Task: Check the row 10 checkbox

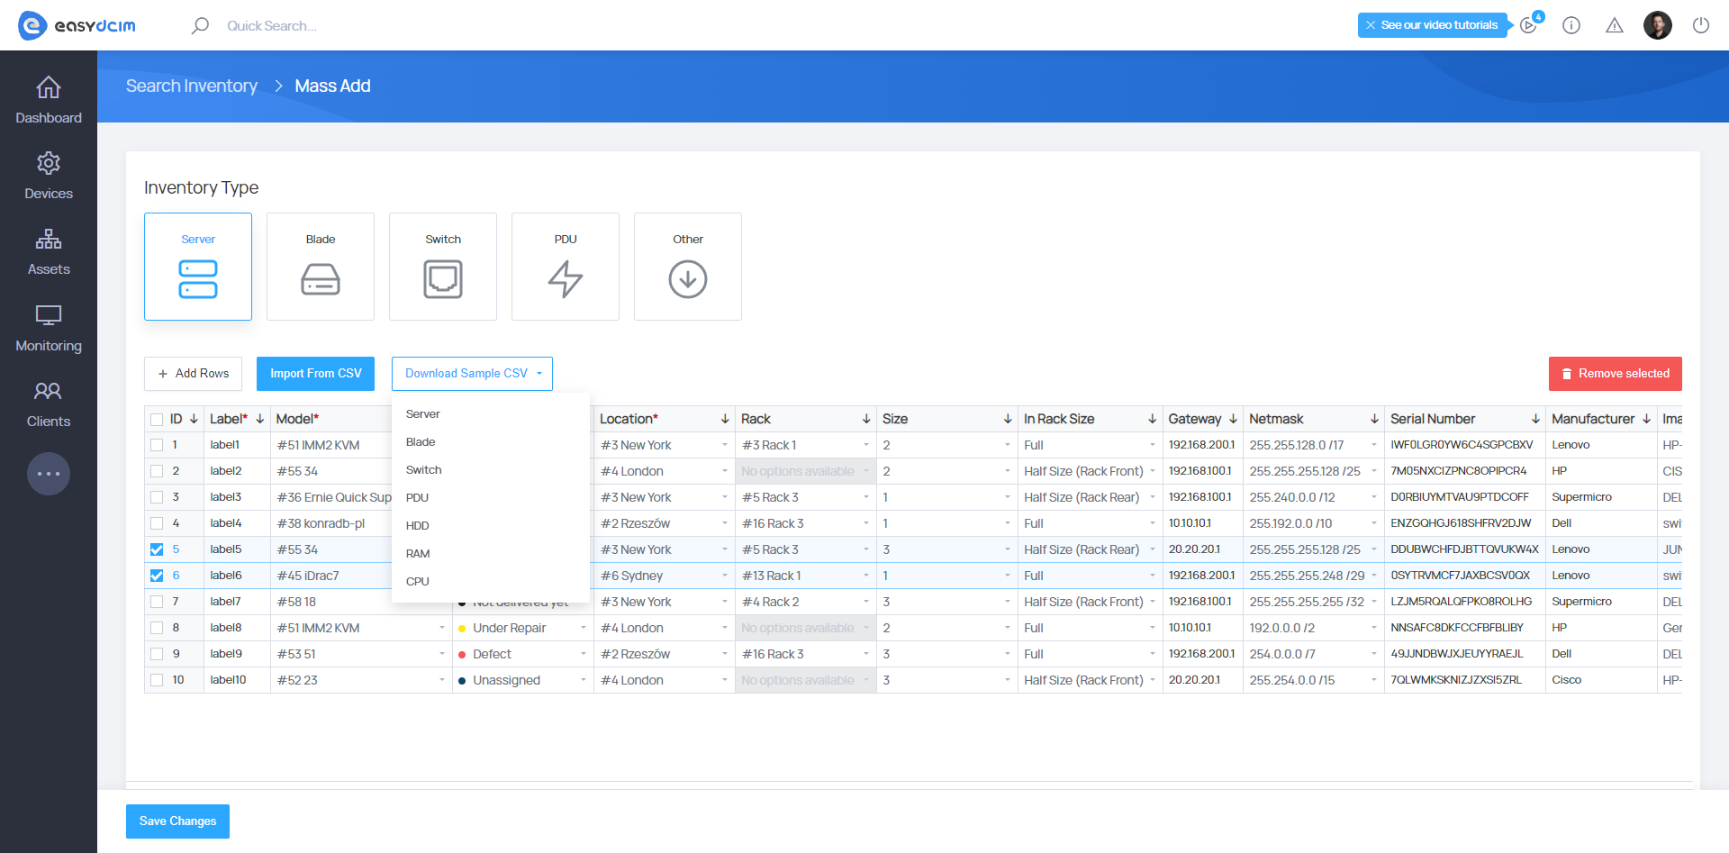Action: tap(157, 680)
